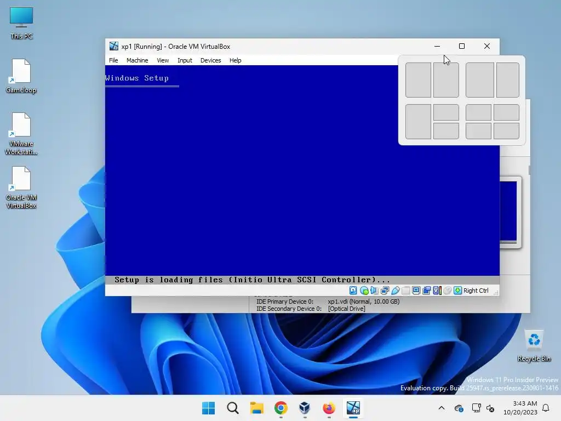Open the Help menu
Image resolution: width=561 pixels, height=421 pixels.
tap(235, 60)
